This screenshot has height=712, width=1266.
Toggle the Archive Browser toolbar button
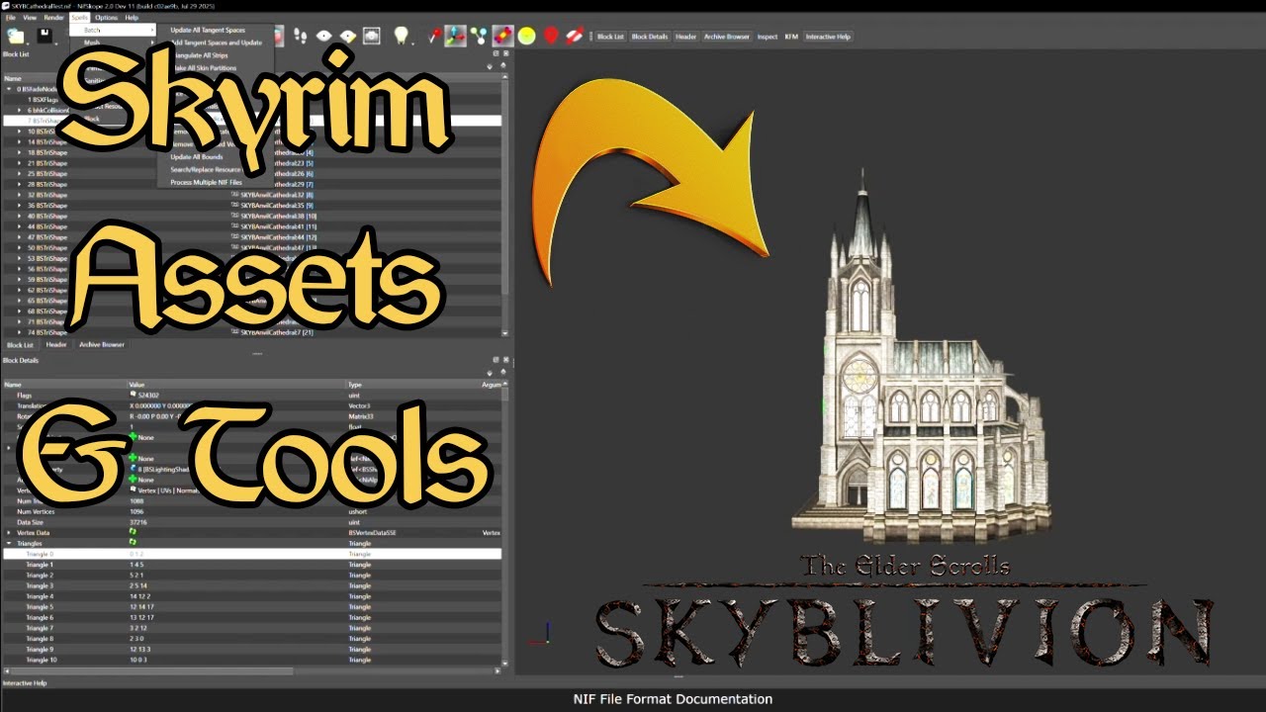pyautogui.click(x=727, y=37)
